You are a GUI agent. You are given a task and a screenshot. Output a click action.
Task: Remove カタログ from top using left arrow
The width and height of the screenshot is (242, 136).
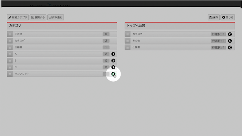230,34
